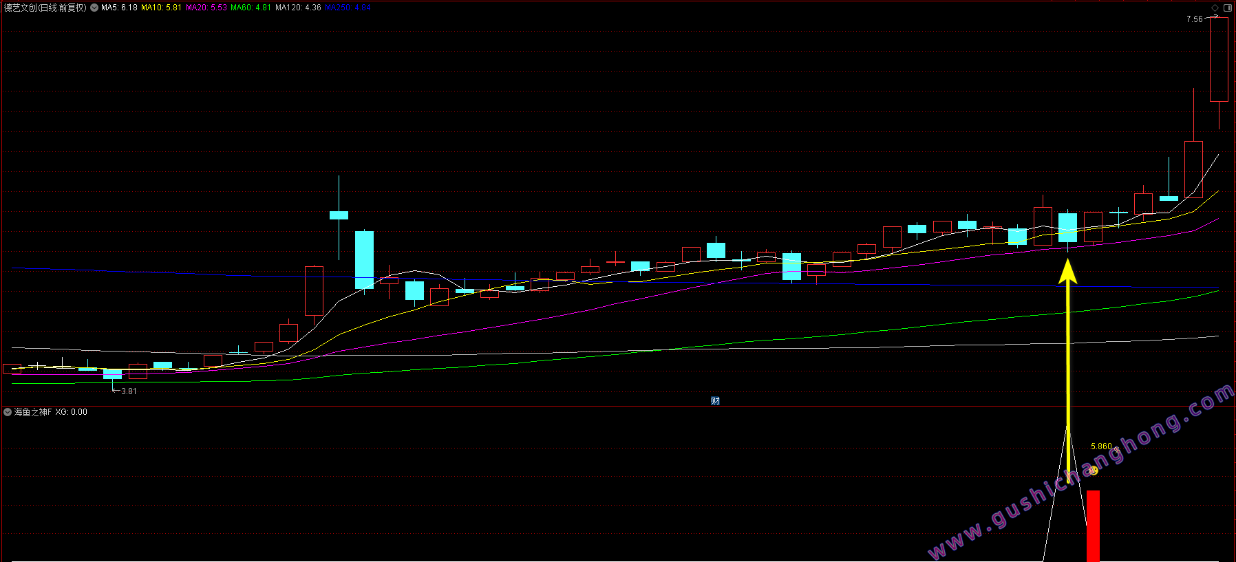The height and width of the screenshot is (562, 1236).
Task: Click the 5.860 yellow signal value
Action: click(1101, 446)
